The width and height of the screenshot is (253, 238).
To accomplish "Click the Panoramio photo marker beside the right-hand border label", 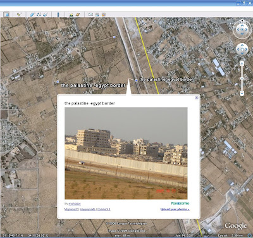I will [x=137, y=80].
